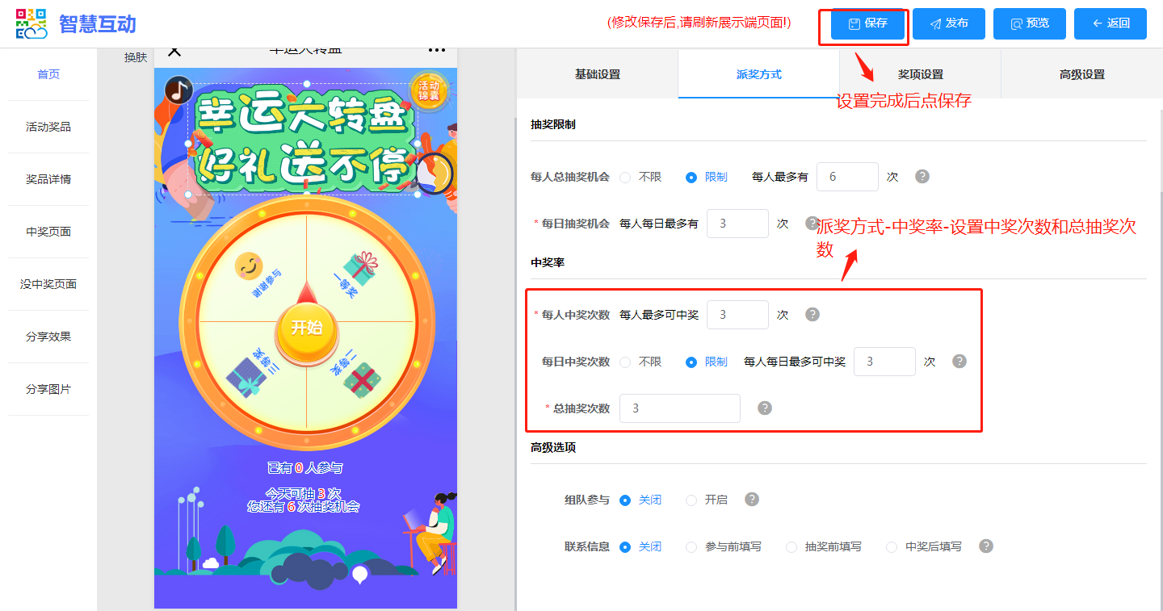
Task: Select 不限 for 每人总抽奖机会
Action: (x=625, y=178)
